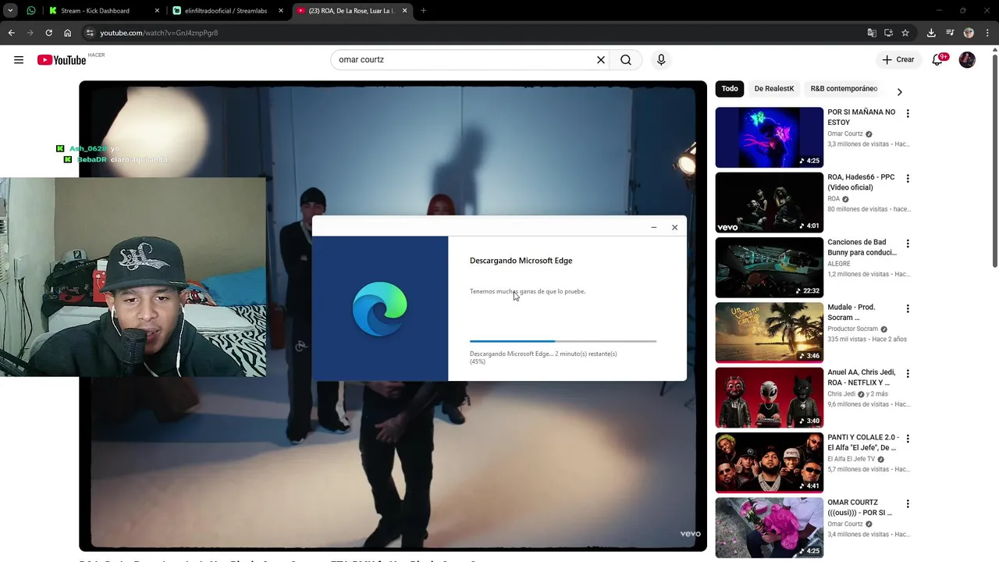The height and width of the screenshot is (562, 999).
Task: Bookmark this page with the star
Action: 905,33
